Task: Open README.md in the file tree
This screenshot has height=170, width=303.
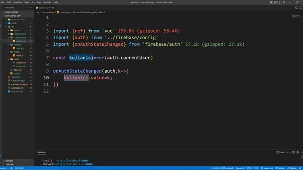Action: (x=18, y=91)
